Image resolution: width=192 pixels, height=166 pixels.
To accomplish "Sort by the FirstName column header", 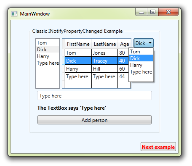I will [x=78, y=44].
